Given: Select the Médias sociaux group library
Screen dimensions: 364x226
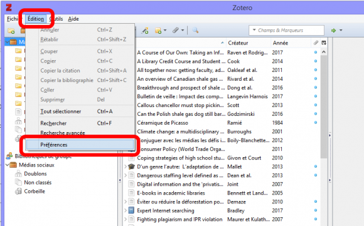Looking at the screenshot, I should [36, 165].
